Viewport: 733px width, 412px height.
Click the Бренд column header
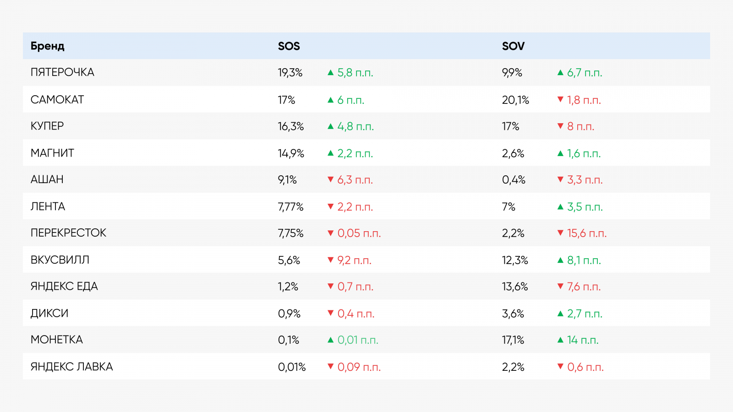(x=48, y=46)
